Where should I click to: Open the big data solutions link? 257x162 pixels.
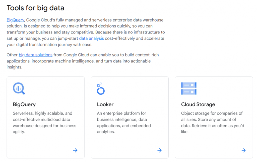(x=35, y=55)
